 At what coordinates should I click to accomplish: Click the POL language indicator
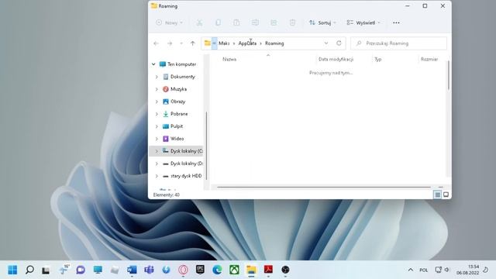pos(424,270)
